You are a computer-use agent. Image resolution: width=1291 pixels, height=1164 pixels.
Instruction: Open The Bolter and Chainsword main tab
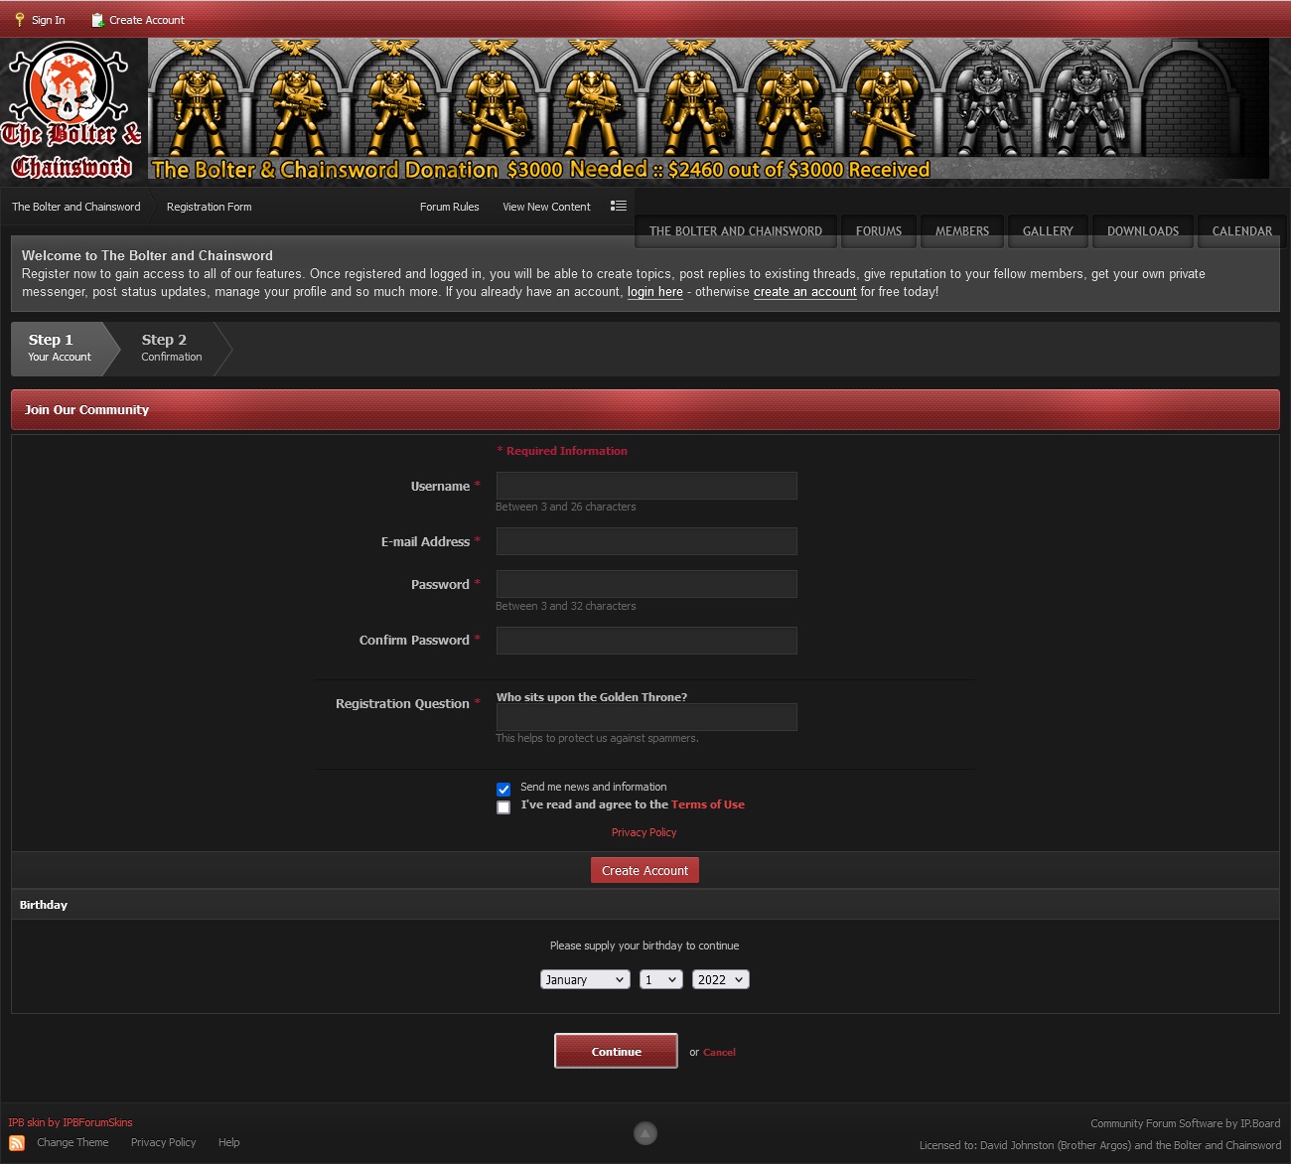(736, 231)
